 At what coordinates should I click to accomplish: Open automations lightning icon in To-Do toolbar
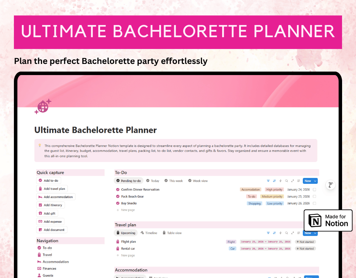[x=281, y=181]
